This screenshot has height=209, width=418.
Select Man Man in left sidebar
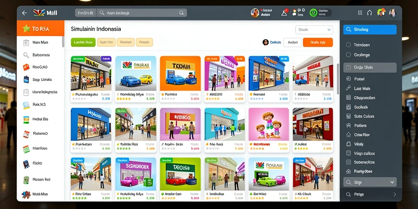tap(40, 42)
